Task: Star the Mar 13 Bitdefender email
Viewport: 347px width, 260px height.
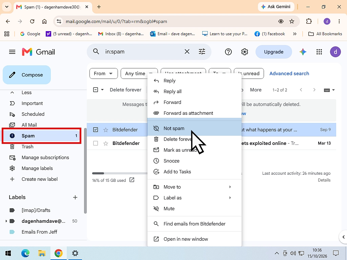Action: [x=106, y=143]
